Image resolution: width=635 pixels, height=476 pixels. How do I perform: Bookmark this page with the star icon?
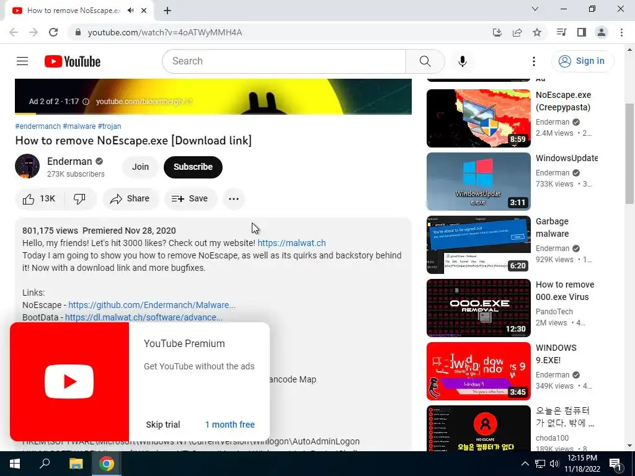[x=537, y=32]
